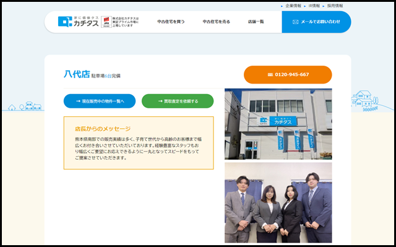This screenshot has height=247, width=396.
Task: Click the arrow icon in 買取査定を依頼する
Action: [x=160, y=101]
